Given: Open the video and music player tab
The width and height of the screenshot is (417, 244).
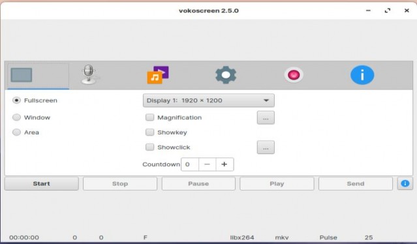Looking at the screenshot, I should pyautogui.click(x=158, y=75).
